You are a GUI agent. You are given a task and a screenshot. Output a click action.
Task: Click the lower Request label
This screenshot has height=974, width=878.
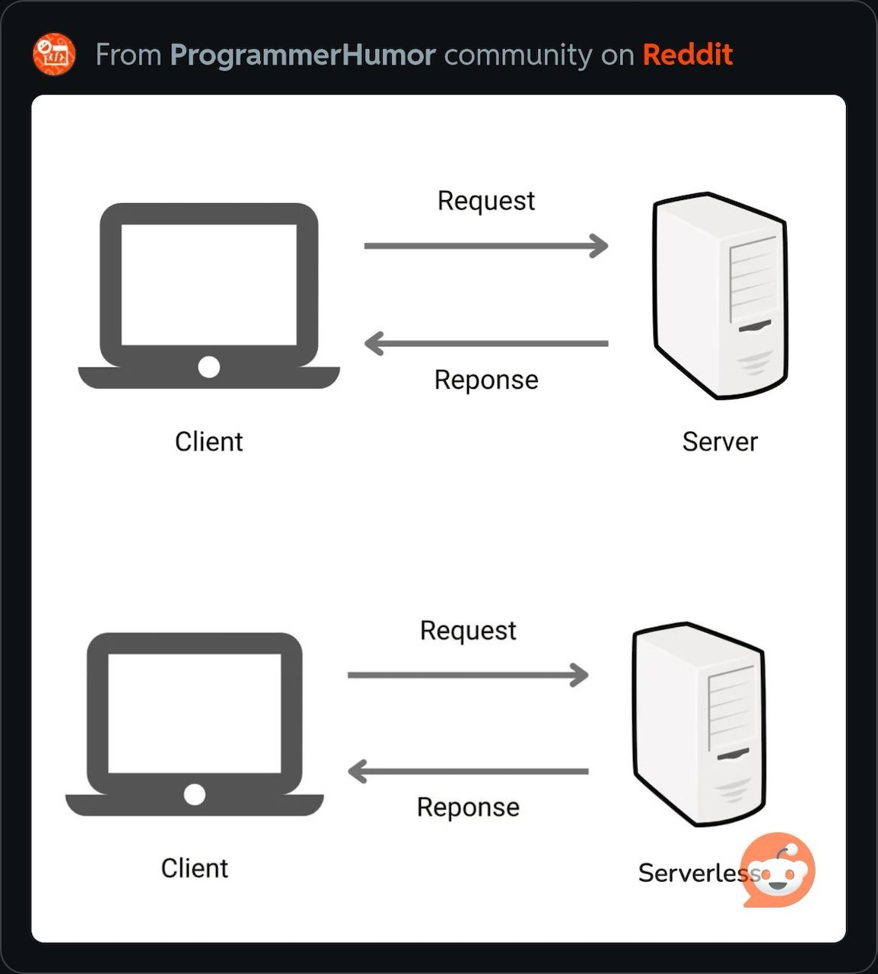(468, 631)
